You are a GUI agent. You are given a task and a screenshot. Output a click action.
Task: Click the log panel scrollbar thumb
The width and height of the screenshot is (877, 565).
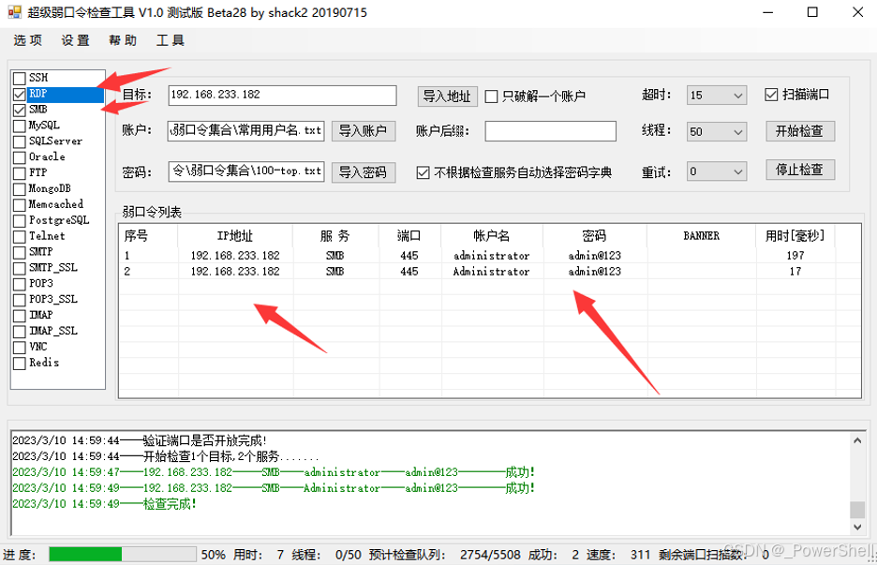click(x=856, y=509)
